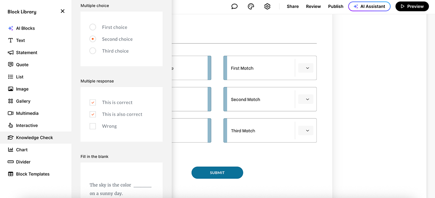Click the Chart bar icon

pos(11,150)
